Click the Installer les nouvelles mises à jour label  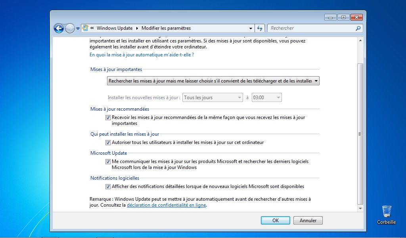tap(144, 98)
